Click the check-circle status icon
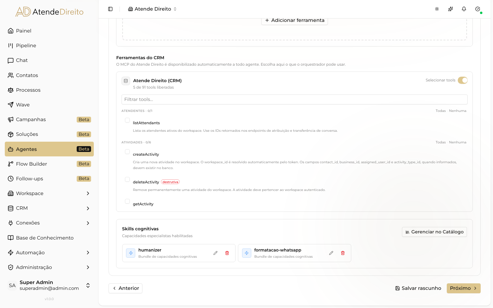 click(x=478, y=9)
